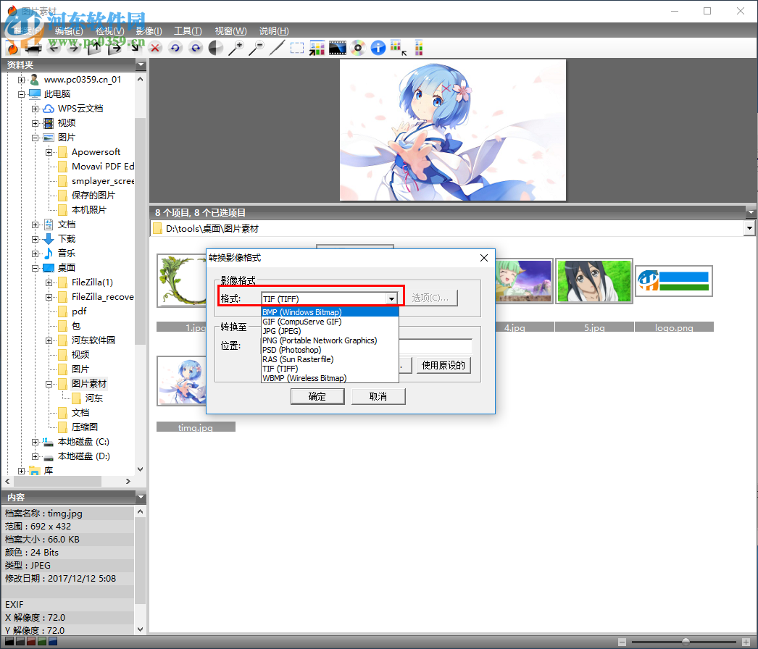Select the diagonal line tool icon
The image size is (758, 649).
pyautogui.click(x=277, y=48)
